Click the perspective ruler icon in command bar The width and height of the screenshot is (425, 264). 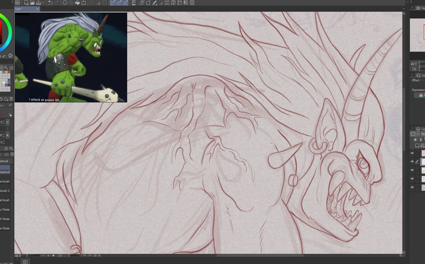pyautogui.click(x=148, y=3)
